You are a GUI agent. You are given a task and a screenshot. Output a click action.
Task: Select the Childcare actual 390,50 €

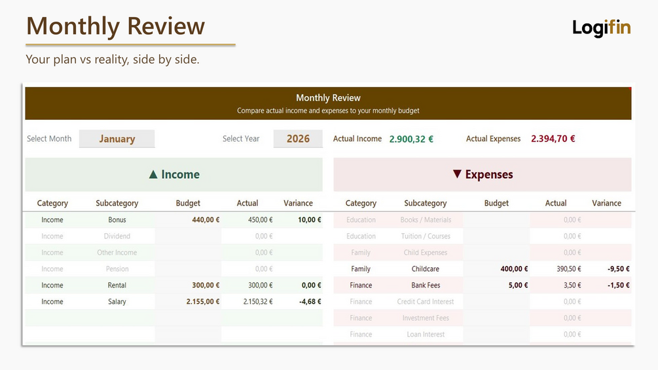(x=569, y=269)
